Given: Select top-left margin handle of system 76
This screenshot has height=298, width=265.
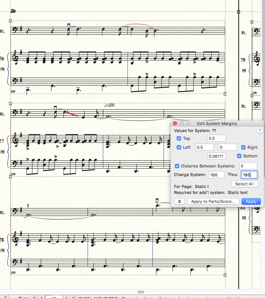Looking at the screenshot, I should click(x=11, y=22).
